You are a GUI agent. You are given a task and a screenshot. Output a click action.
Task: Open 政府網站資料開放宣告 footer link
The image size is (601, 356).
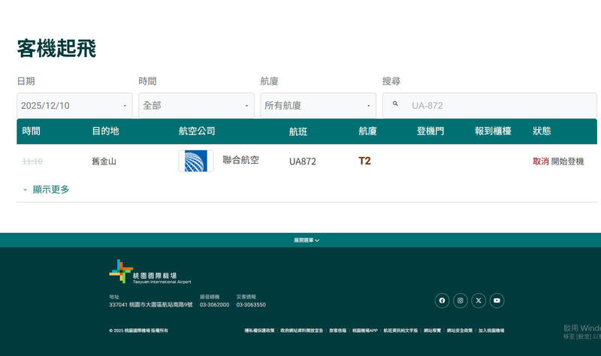click(x=302, y=330)
